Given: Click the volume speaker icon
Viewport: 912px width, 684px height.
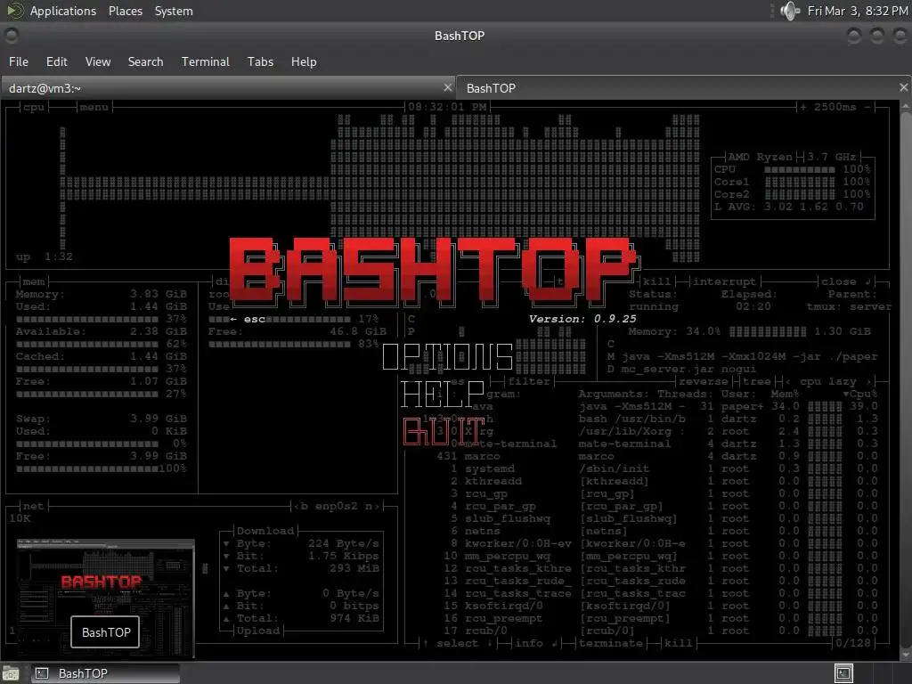Looking at the screenshot, I should [789, 11].
